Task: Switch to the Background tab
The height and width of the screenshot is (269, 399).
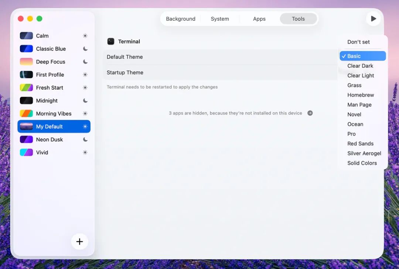Action: (x=181, y=19)
